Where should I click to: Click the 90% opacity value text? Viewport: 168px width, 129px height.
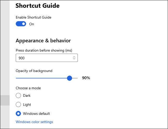coord(86,78)
